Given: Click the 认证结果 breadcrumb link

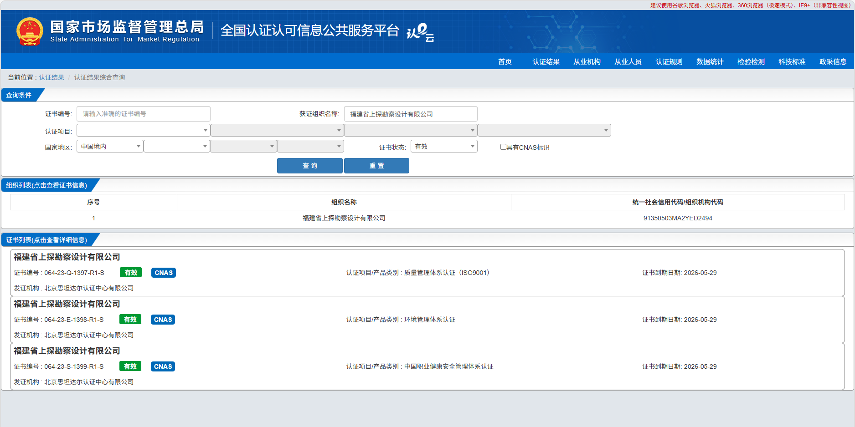Looking at the screenshot, I should click(x=52, y=77).
